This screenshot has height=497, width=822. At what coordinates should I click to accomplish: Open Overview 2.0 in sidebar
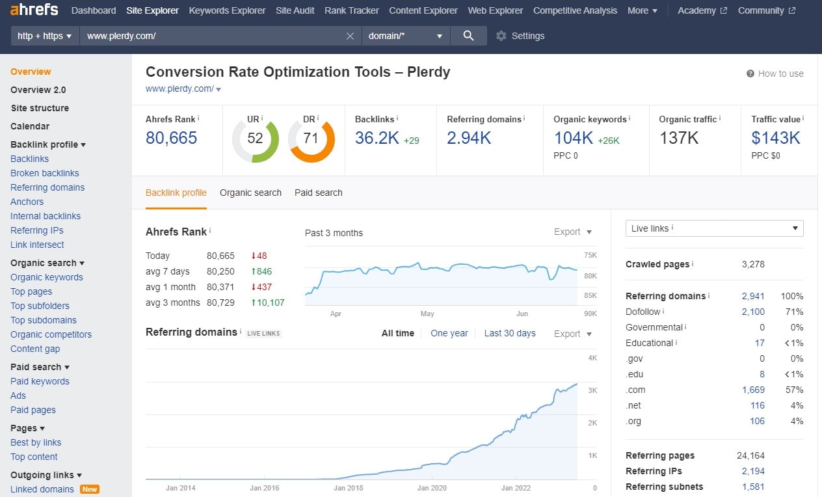point(38,90)
